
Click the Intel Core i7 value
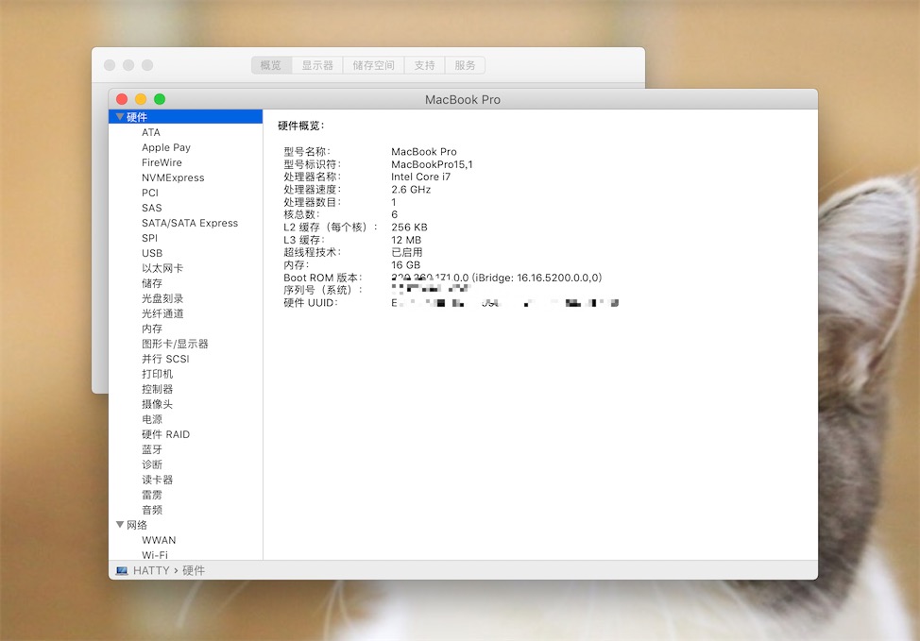coord(420,177)
